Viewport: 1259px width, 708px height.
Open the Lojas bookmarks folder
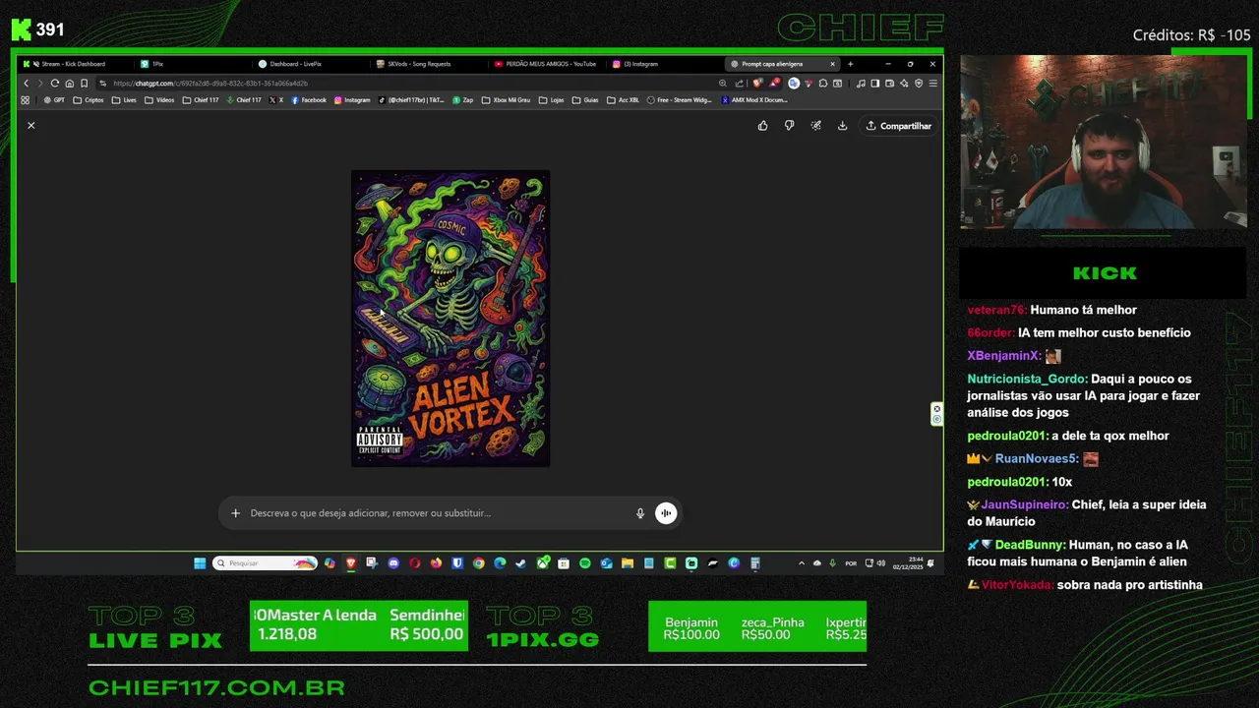coord(552,100)
